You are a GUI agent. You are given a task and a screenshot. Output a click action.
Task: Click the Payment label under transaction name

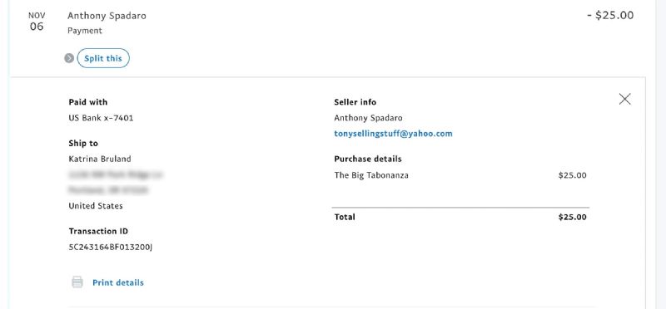(85, 31)
